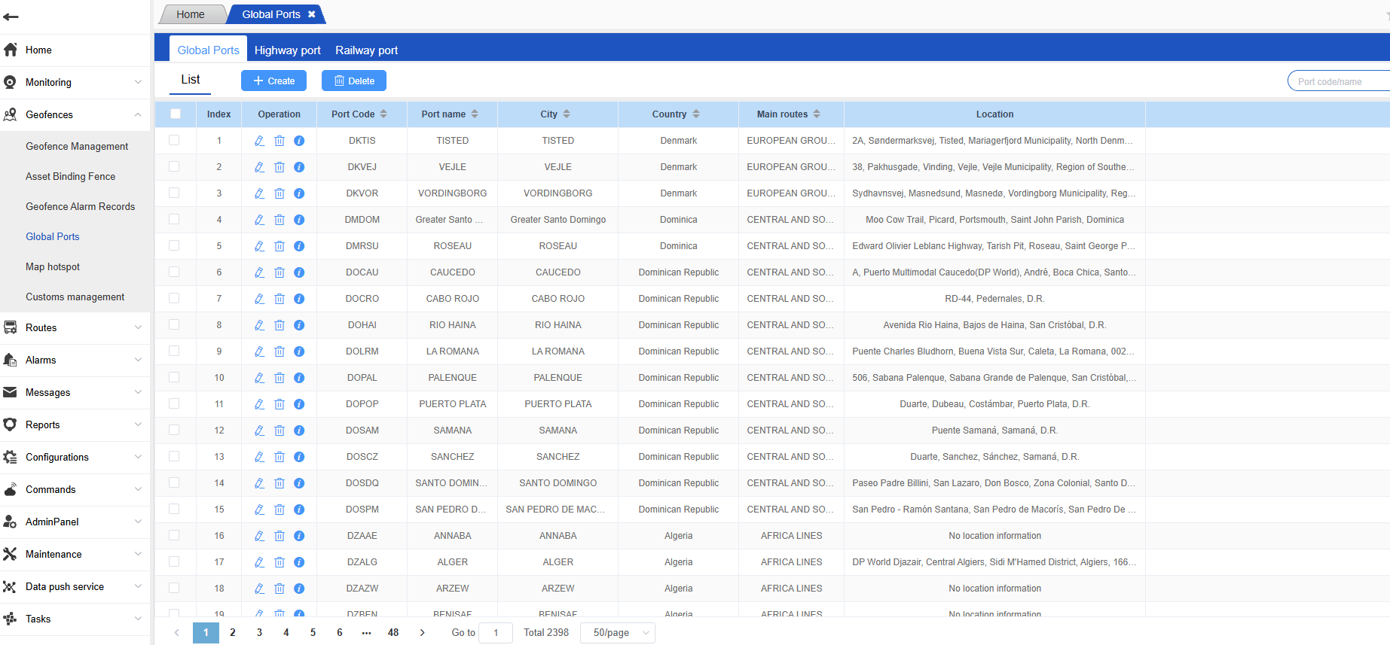Tick the checkbox for row index 1
The width and height of the screenshot is (1390, 645).
point(174,140)
